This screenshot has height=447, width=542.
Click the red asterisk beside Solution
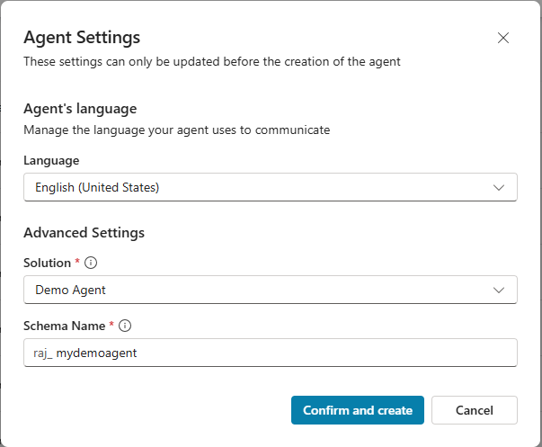pos(78,263)
